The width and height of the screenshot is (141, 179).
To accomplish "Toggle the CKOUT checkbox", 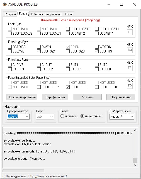I will click(x=39, y=65).
